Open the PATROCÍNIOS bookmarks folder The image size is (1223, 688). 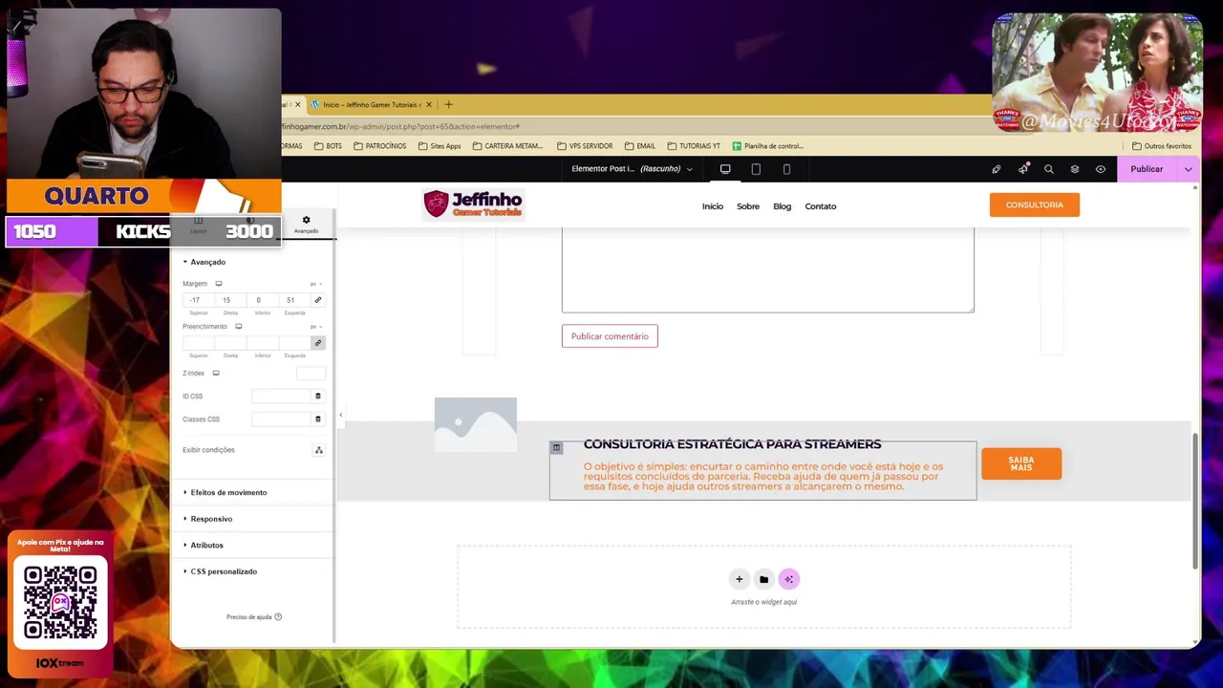click(x=379, y=146)
